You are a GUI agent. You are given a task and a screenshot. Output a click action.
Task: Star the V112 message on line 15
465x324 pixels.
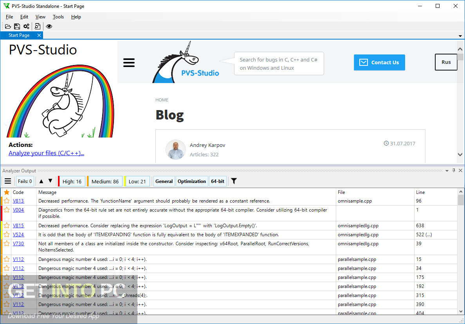[x=7, y=259]
